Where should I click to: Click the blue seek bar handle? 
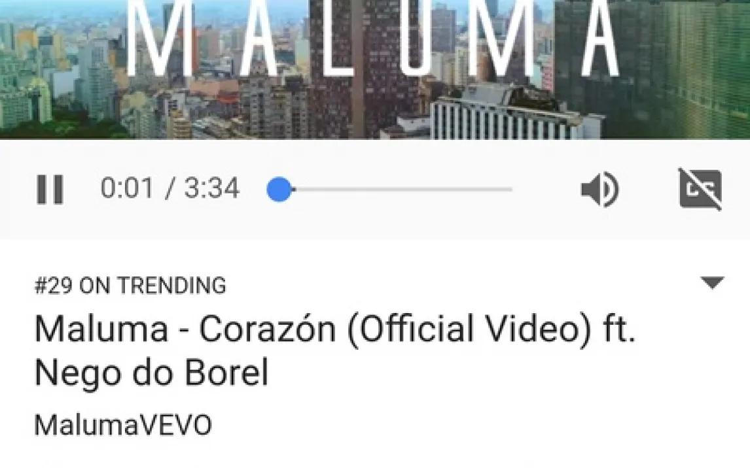(279, 189)
